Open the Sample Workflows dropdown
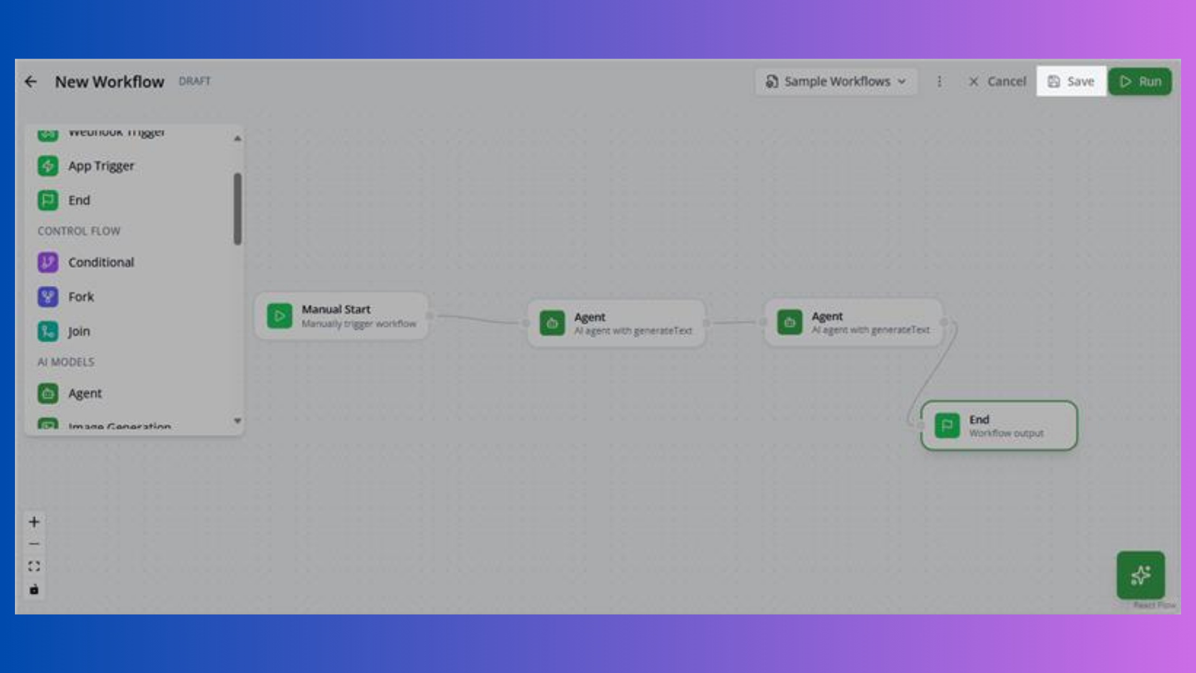The width and height of the screenshot is (1196, 673). [836, 81]
